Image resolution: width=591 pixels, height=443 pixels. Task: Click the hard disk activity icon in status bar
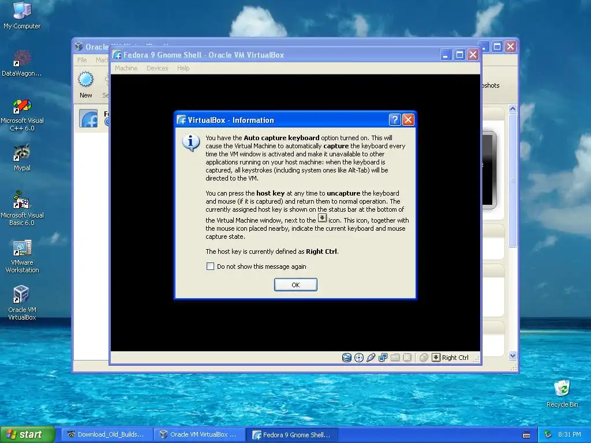pyautogui.click(x=347, y=358)
